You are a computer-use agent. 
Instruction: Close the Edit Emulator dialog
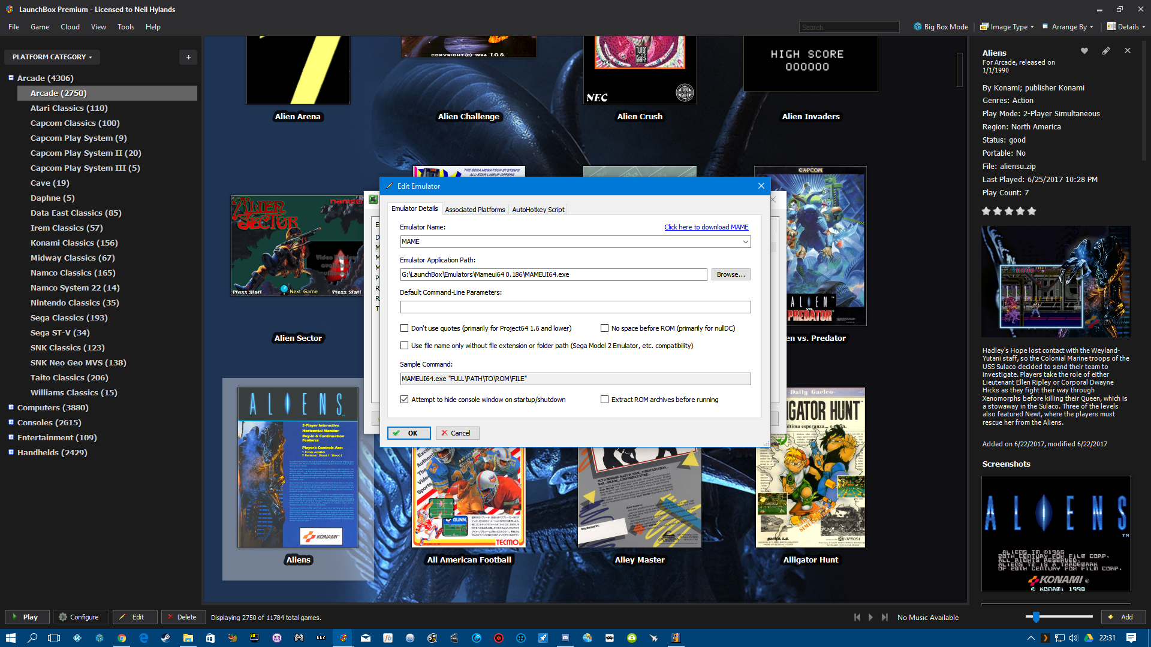pos(761,186)
